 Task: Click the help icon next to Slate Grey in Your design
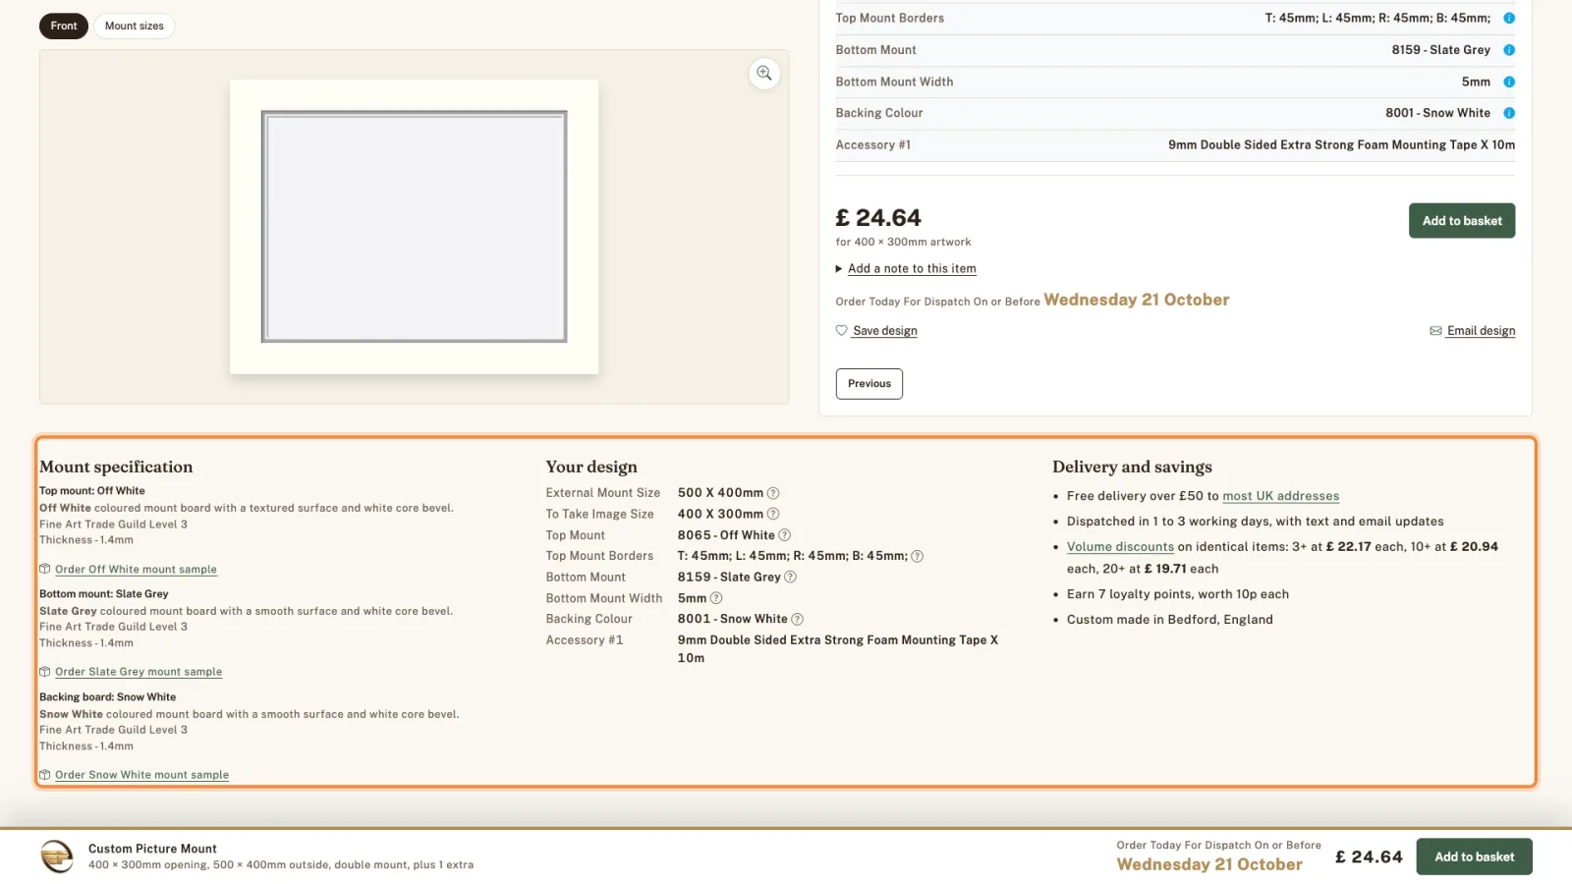click(x=791, y=578)
